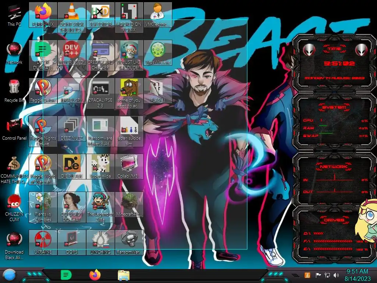
Task: Select the Recycle Bin icon
Action: (x=14, y=91)
